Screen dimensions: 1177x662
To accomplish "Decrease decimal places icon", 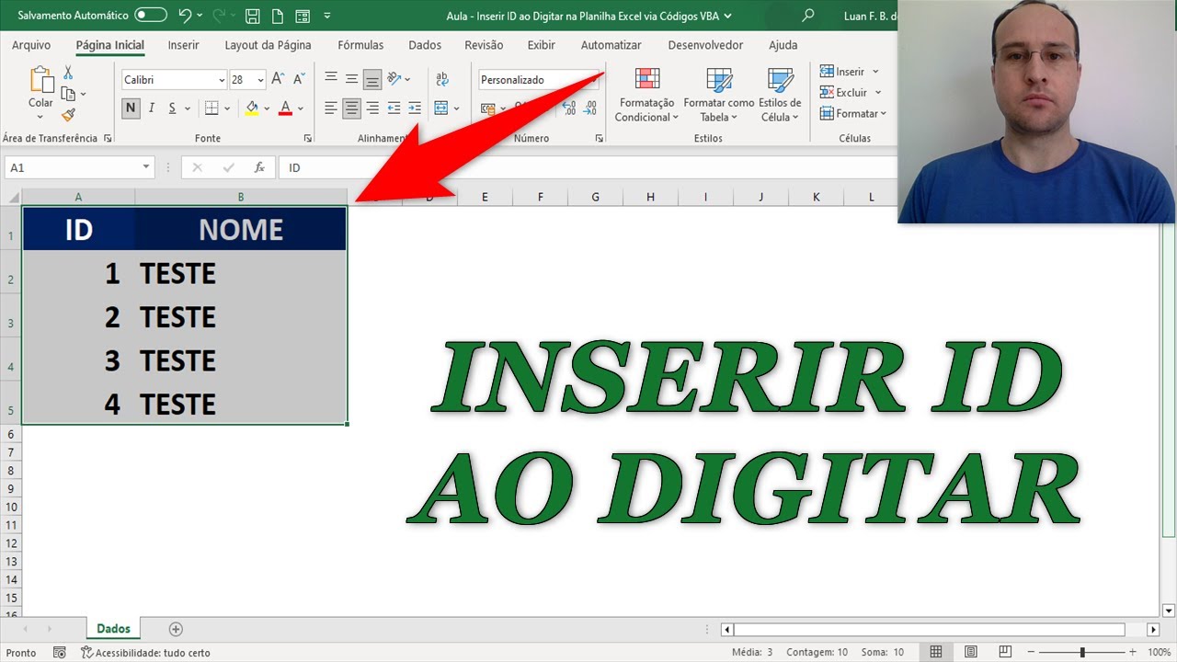I will pos(591,108).
